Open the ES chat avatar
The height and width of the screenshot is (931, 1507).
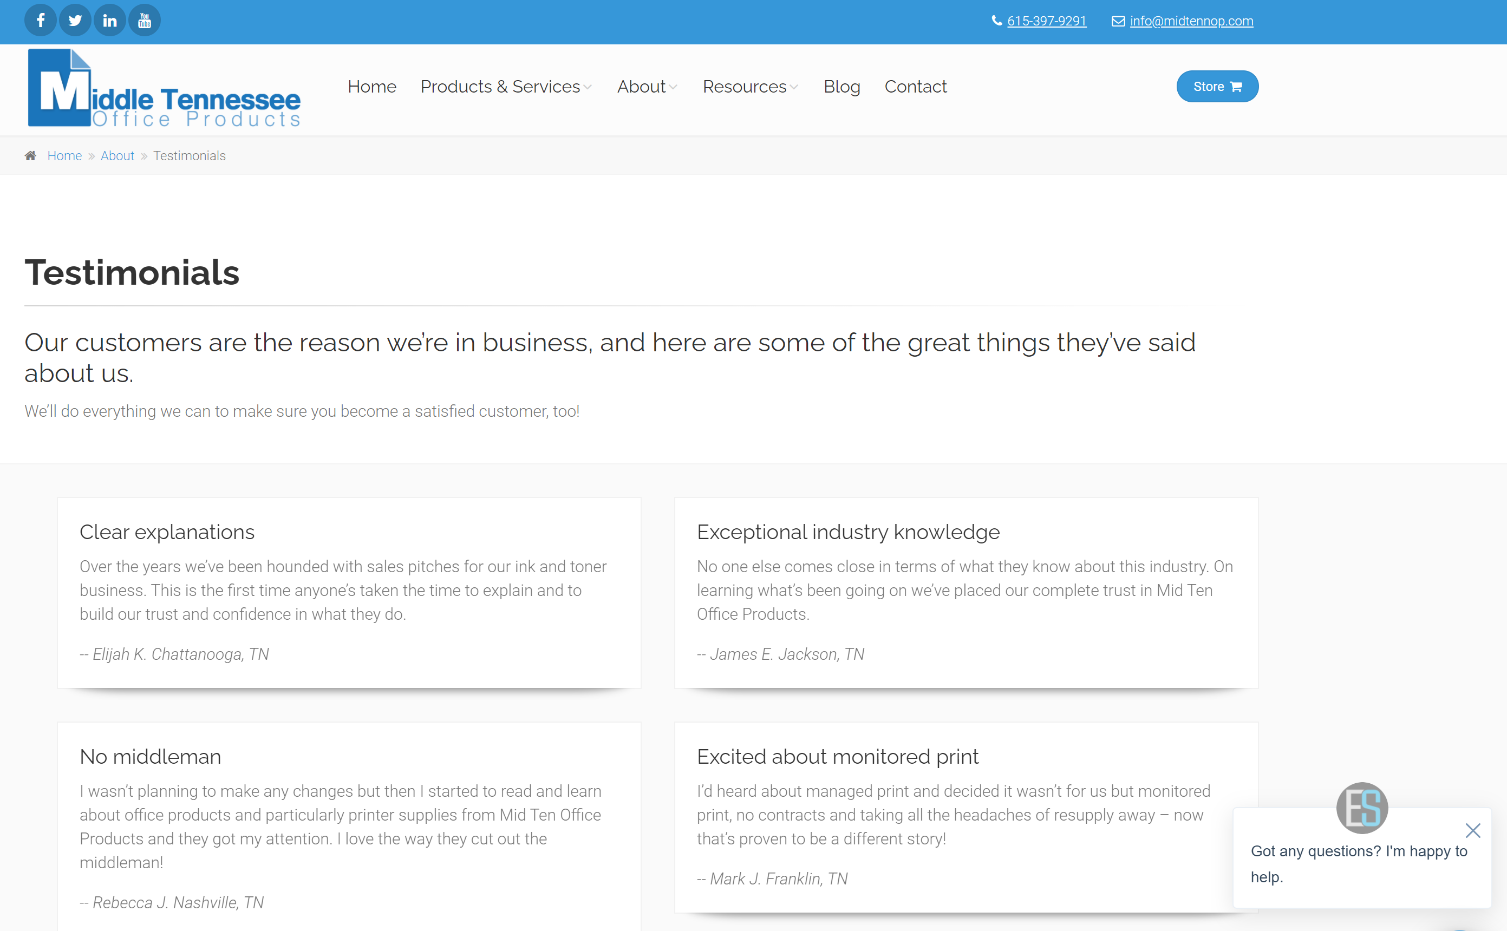point(1362,808)
